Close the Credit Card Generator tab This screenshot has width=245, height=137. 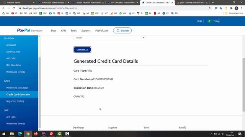click(172, 3)
